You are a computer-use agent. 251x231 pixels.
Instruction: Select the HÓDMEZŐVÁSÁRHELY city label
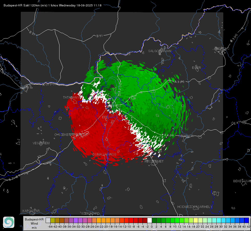coord(195,207)
